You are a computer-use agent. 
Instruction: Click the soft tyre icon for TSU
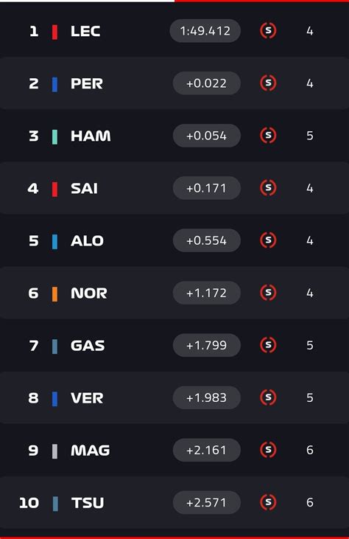268,502
